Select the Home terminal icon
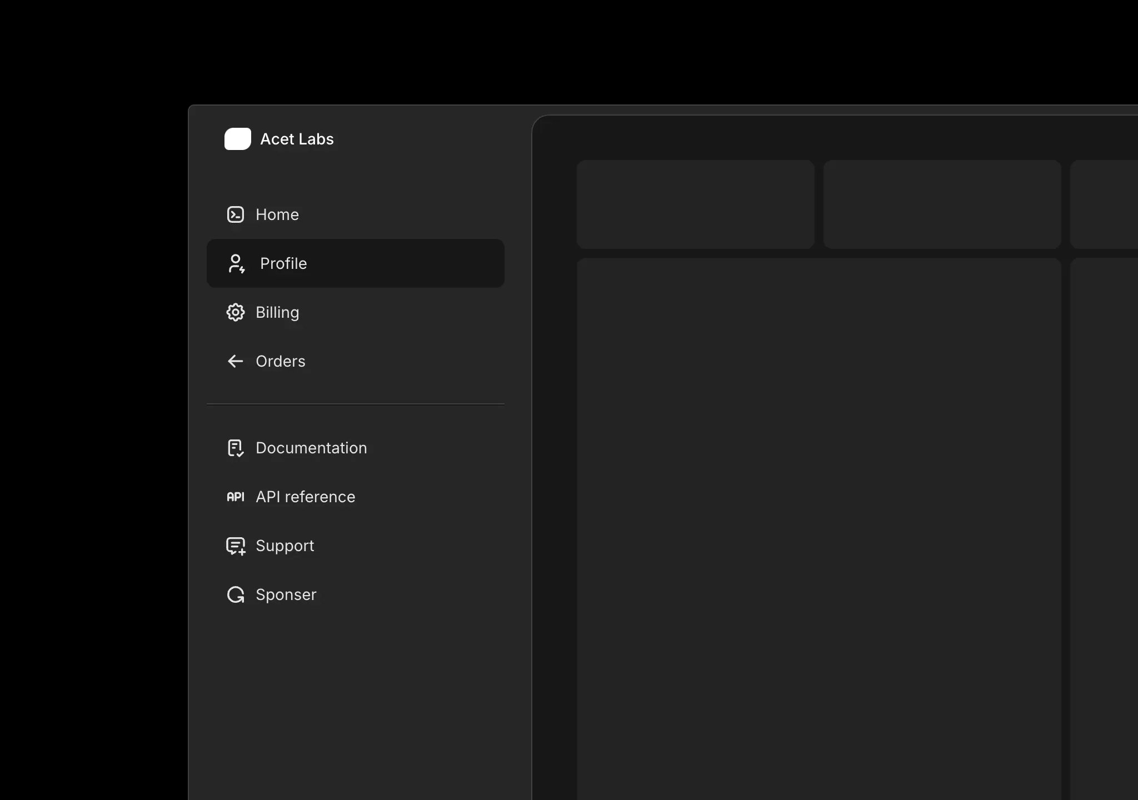 (236, 214)
